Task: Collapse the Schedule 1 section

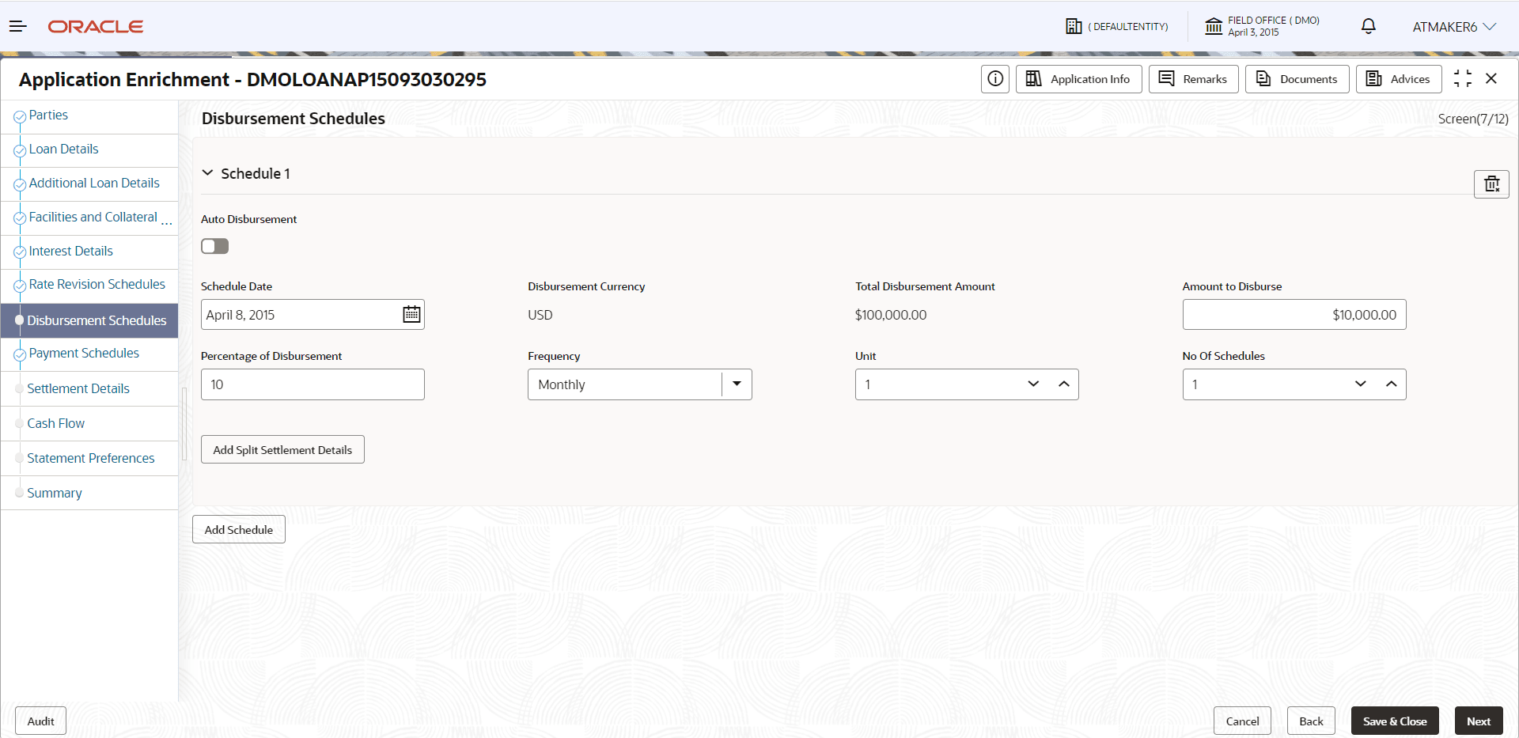Action: (x=208, y=173)
